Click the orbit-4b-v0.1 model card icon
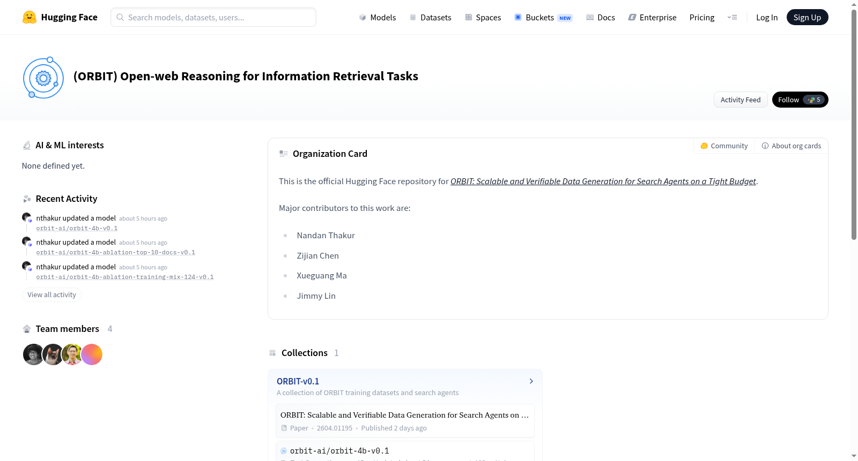This screenshot has height=461, width=858. point(284,451)
